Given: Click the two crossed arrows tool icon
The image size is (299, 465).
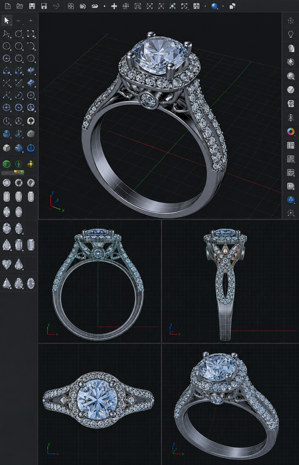Looking at the screenshot, I should 7,82.
